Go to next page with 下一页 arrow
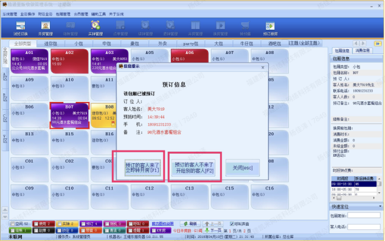The width and height of the screenshot is (385, 241). point(213,231)
